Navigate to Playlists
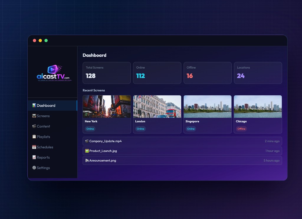 [52, 137]
